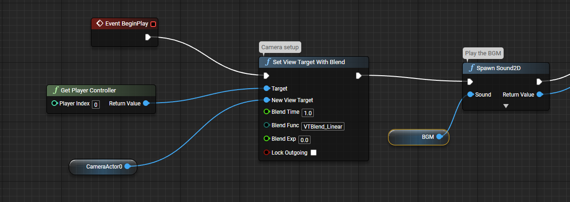Expand the Spawn Sound2D advanced pins arrow
Viewport: 570px width, 202px height.
pos(506,106)
